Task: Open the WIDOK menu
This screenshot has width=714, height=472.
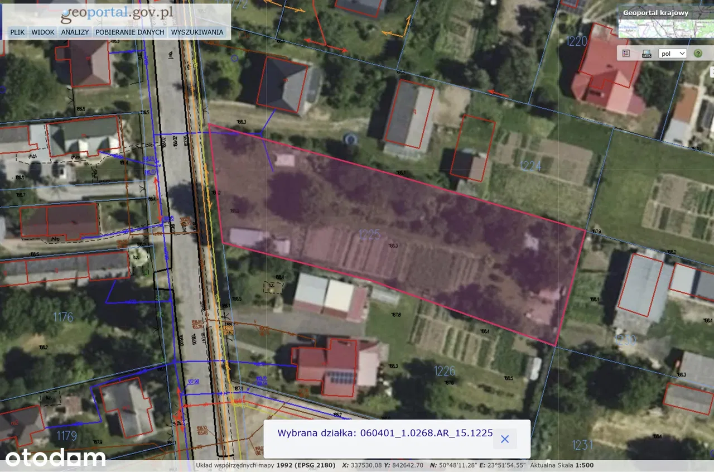Action: pyautogui.click(x=43, y=32)
